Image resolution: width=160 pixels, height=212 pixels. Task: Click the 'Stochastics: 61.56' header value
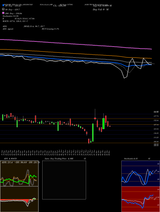[x=11, y=16]
